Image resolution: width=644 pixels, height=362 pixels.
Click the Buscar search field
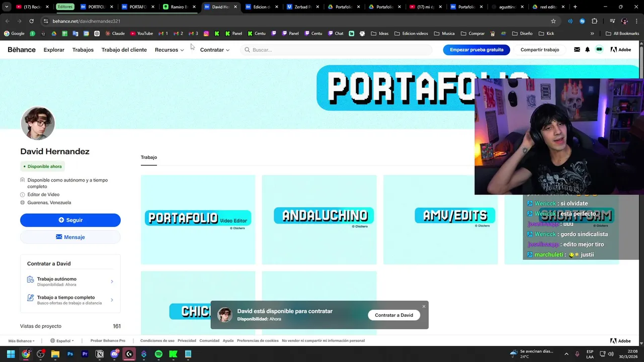click(336, 50)
